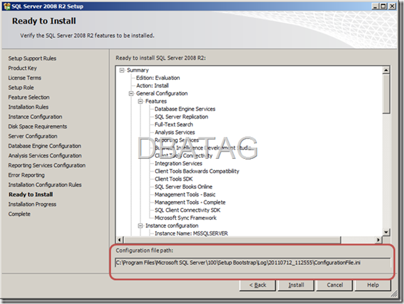Click the horizontal scrollbar thumb
The height and width of the screenshot is (304, 404).
[232, 240]
